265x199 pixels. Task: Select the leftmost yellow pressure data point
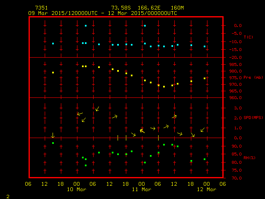[53, 73]
